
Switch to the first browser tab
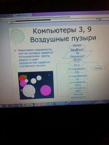[6, 16]
